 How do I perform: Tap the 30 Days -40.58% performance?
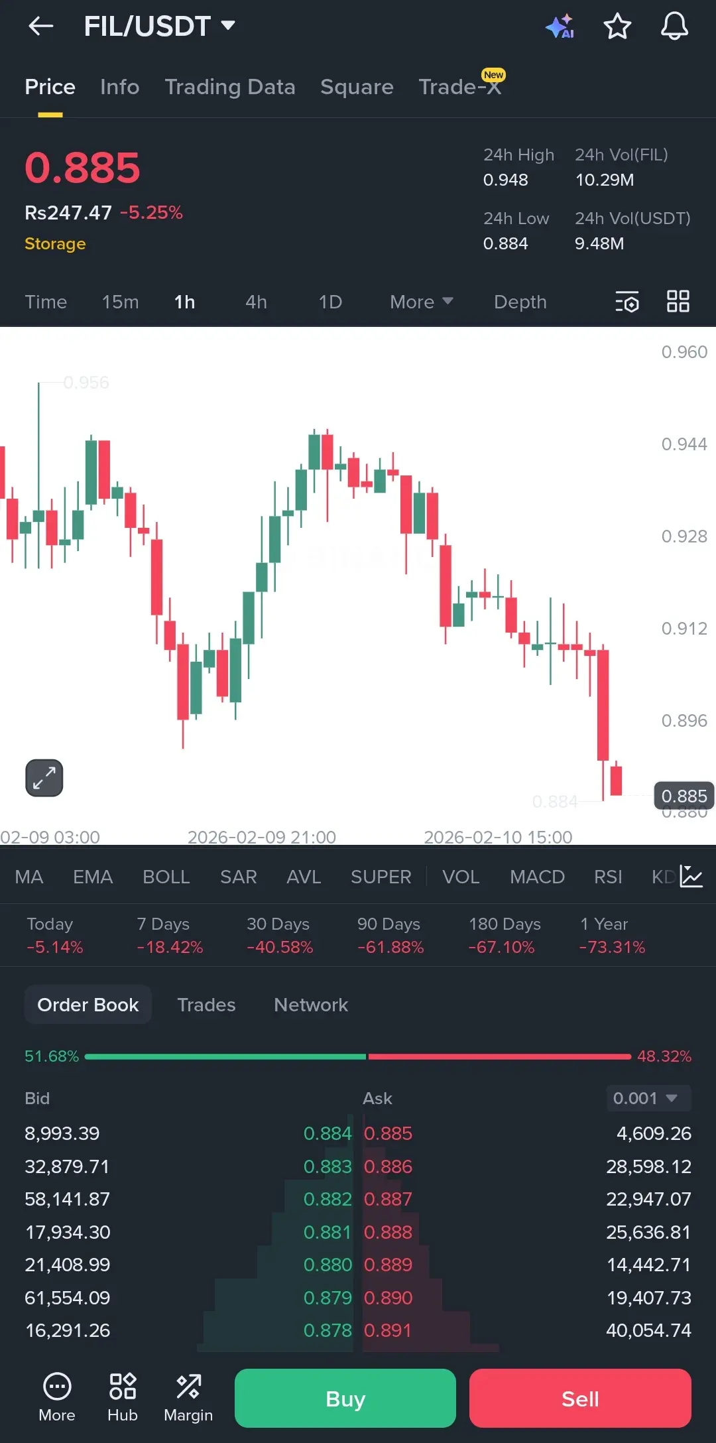pyautogui.click(x=280, y=935)
